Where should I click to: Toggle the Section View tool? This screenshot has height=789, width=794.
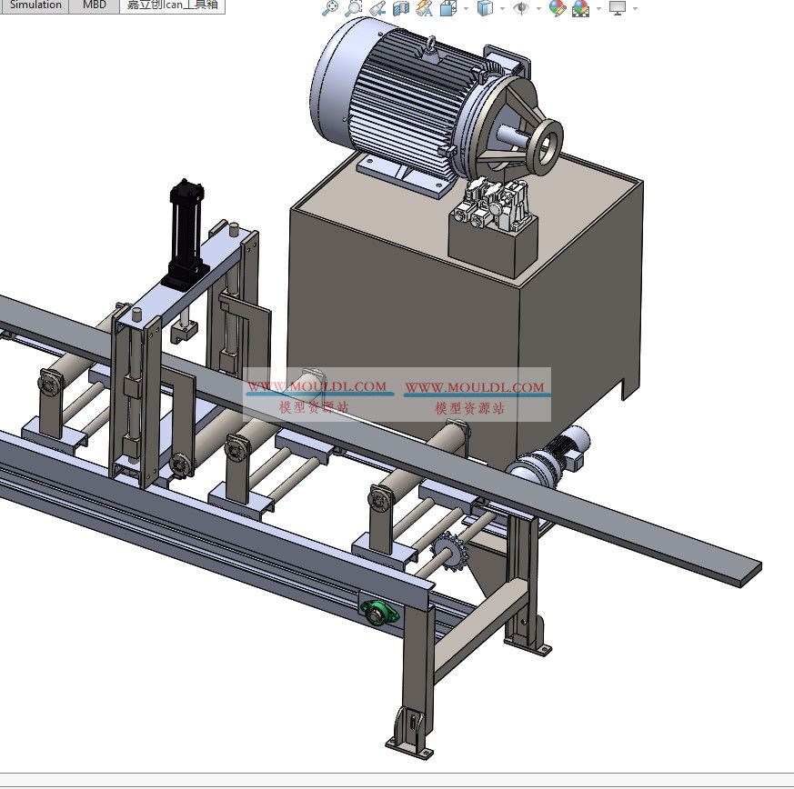click(x=401, y=8)
